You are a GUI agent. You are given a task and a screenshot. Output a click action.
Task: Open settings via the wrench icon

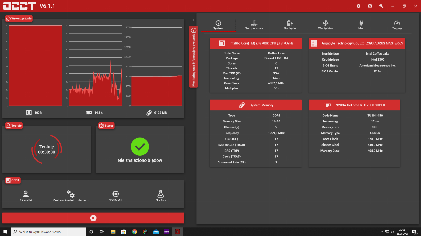(x=381, y=6)
